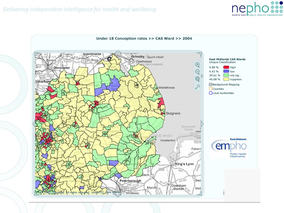This screenshot has height=213, width=284.
Task: Click the 'Hunstanton' map label
Action: click(168, 140)
